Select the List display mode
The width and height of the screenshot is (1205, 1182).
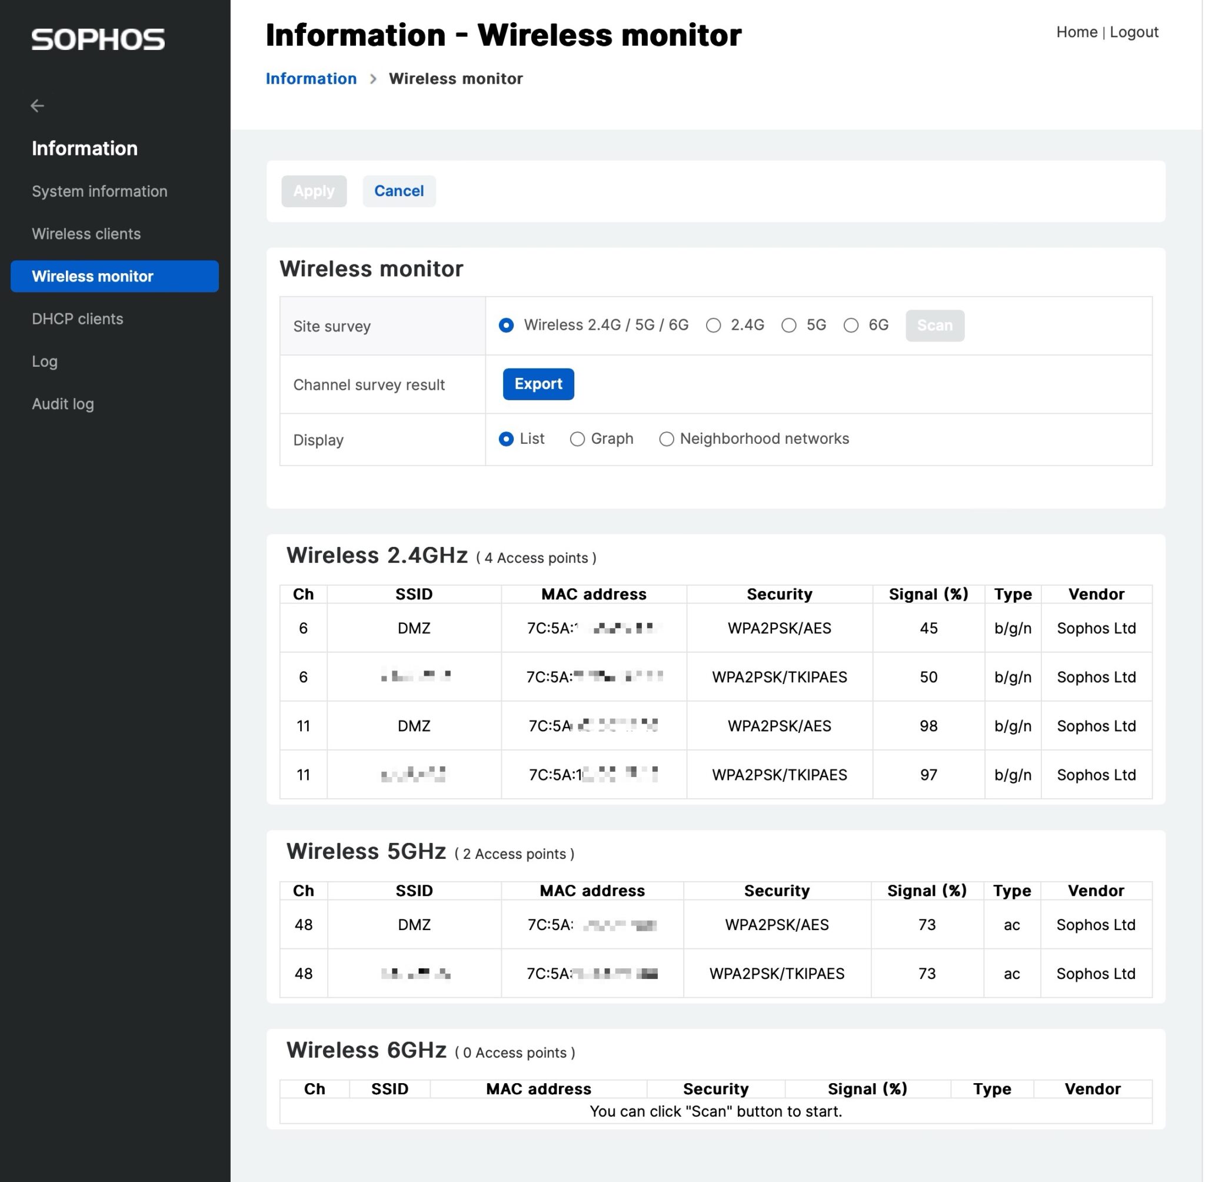507,439
